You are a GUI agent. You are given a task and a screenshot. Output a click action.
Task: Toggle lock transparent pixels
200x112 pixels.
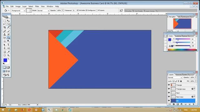[x=173, y=81]
